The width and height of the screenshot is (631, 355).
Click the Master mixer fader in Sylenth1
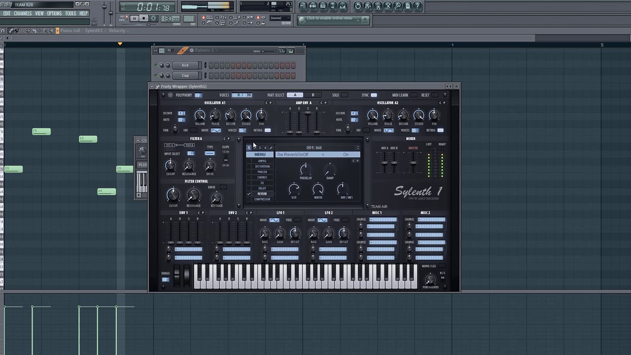tap(413, 163)
